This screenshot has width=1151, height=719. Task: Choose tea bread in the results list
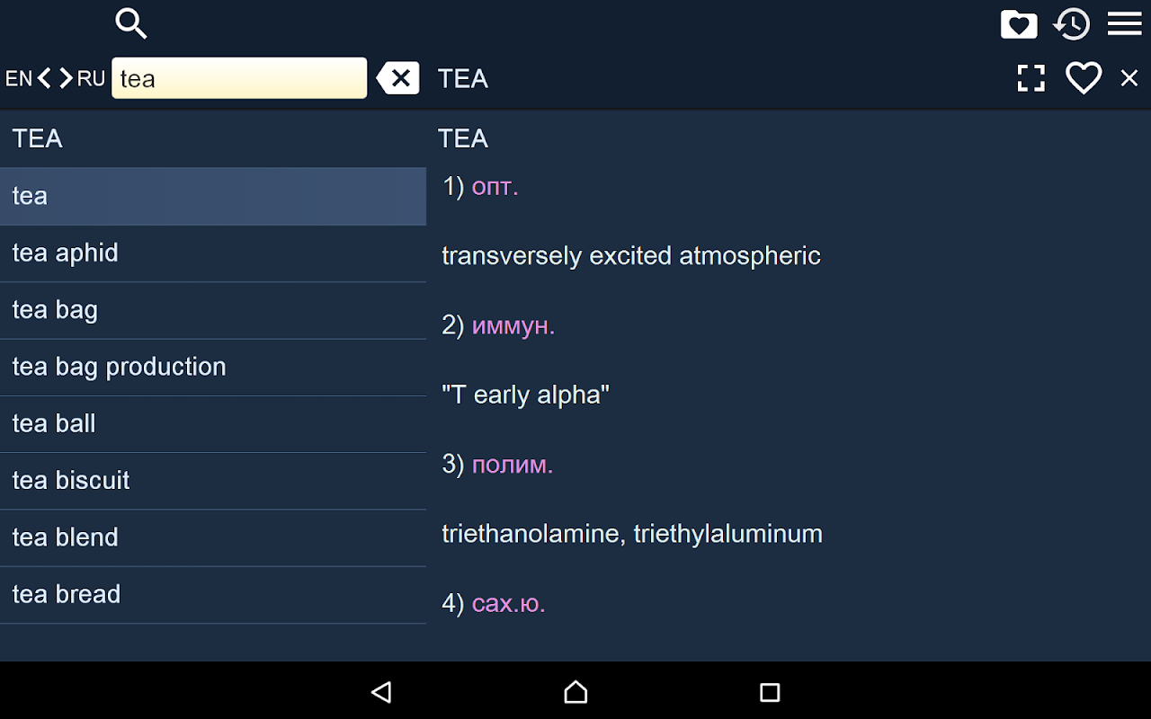coord(213,594)
